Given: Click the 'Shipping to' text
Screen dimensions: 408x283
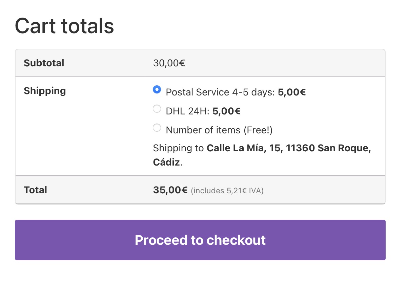Looking at the screenshot, I should (x=178, y=148).
